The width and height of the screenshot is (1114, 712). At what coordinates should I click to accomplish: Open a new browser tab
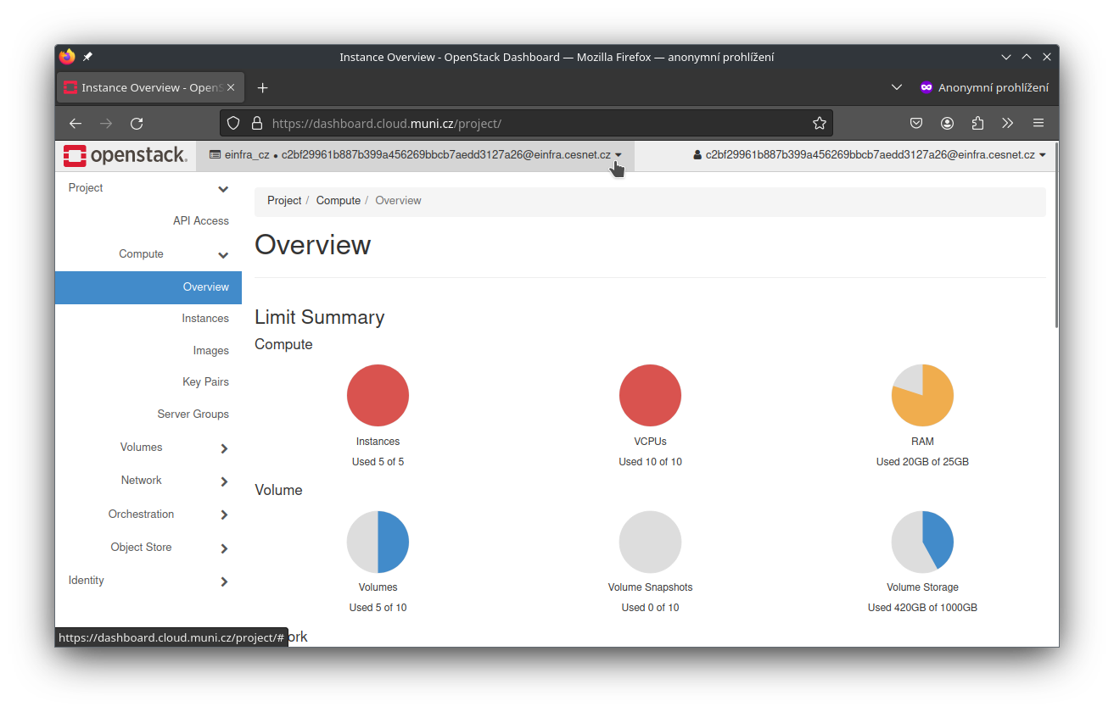[262, 88]
